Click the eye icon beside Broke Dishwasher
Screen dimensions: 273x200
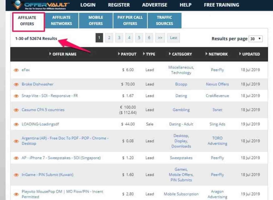pyautogui.click(x=16, y=84)
